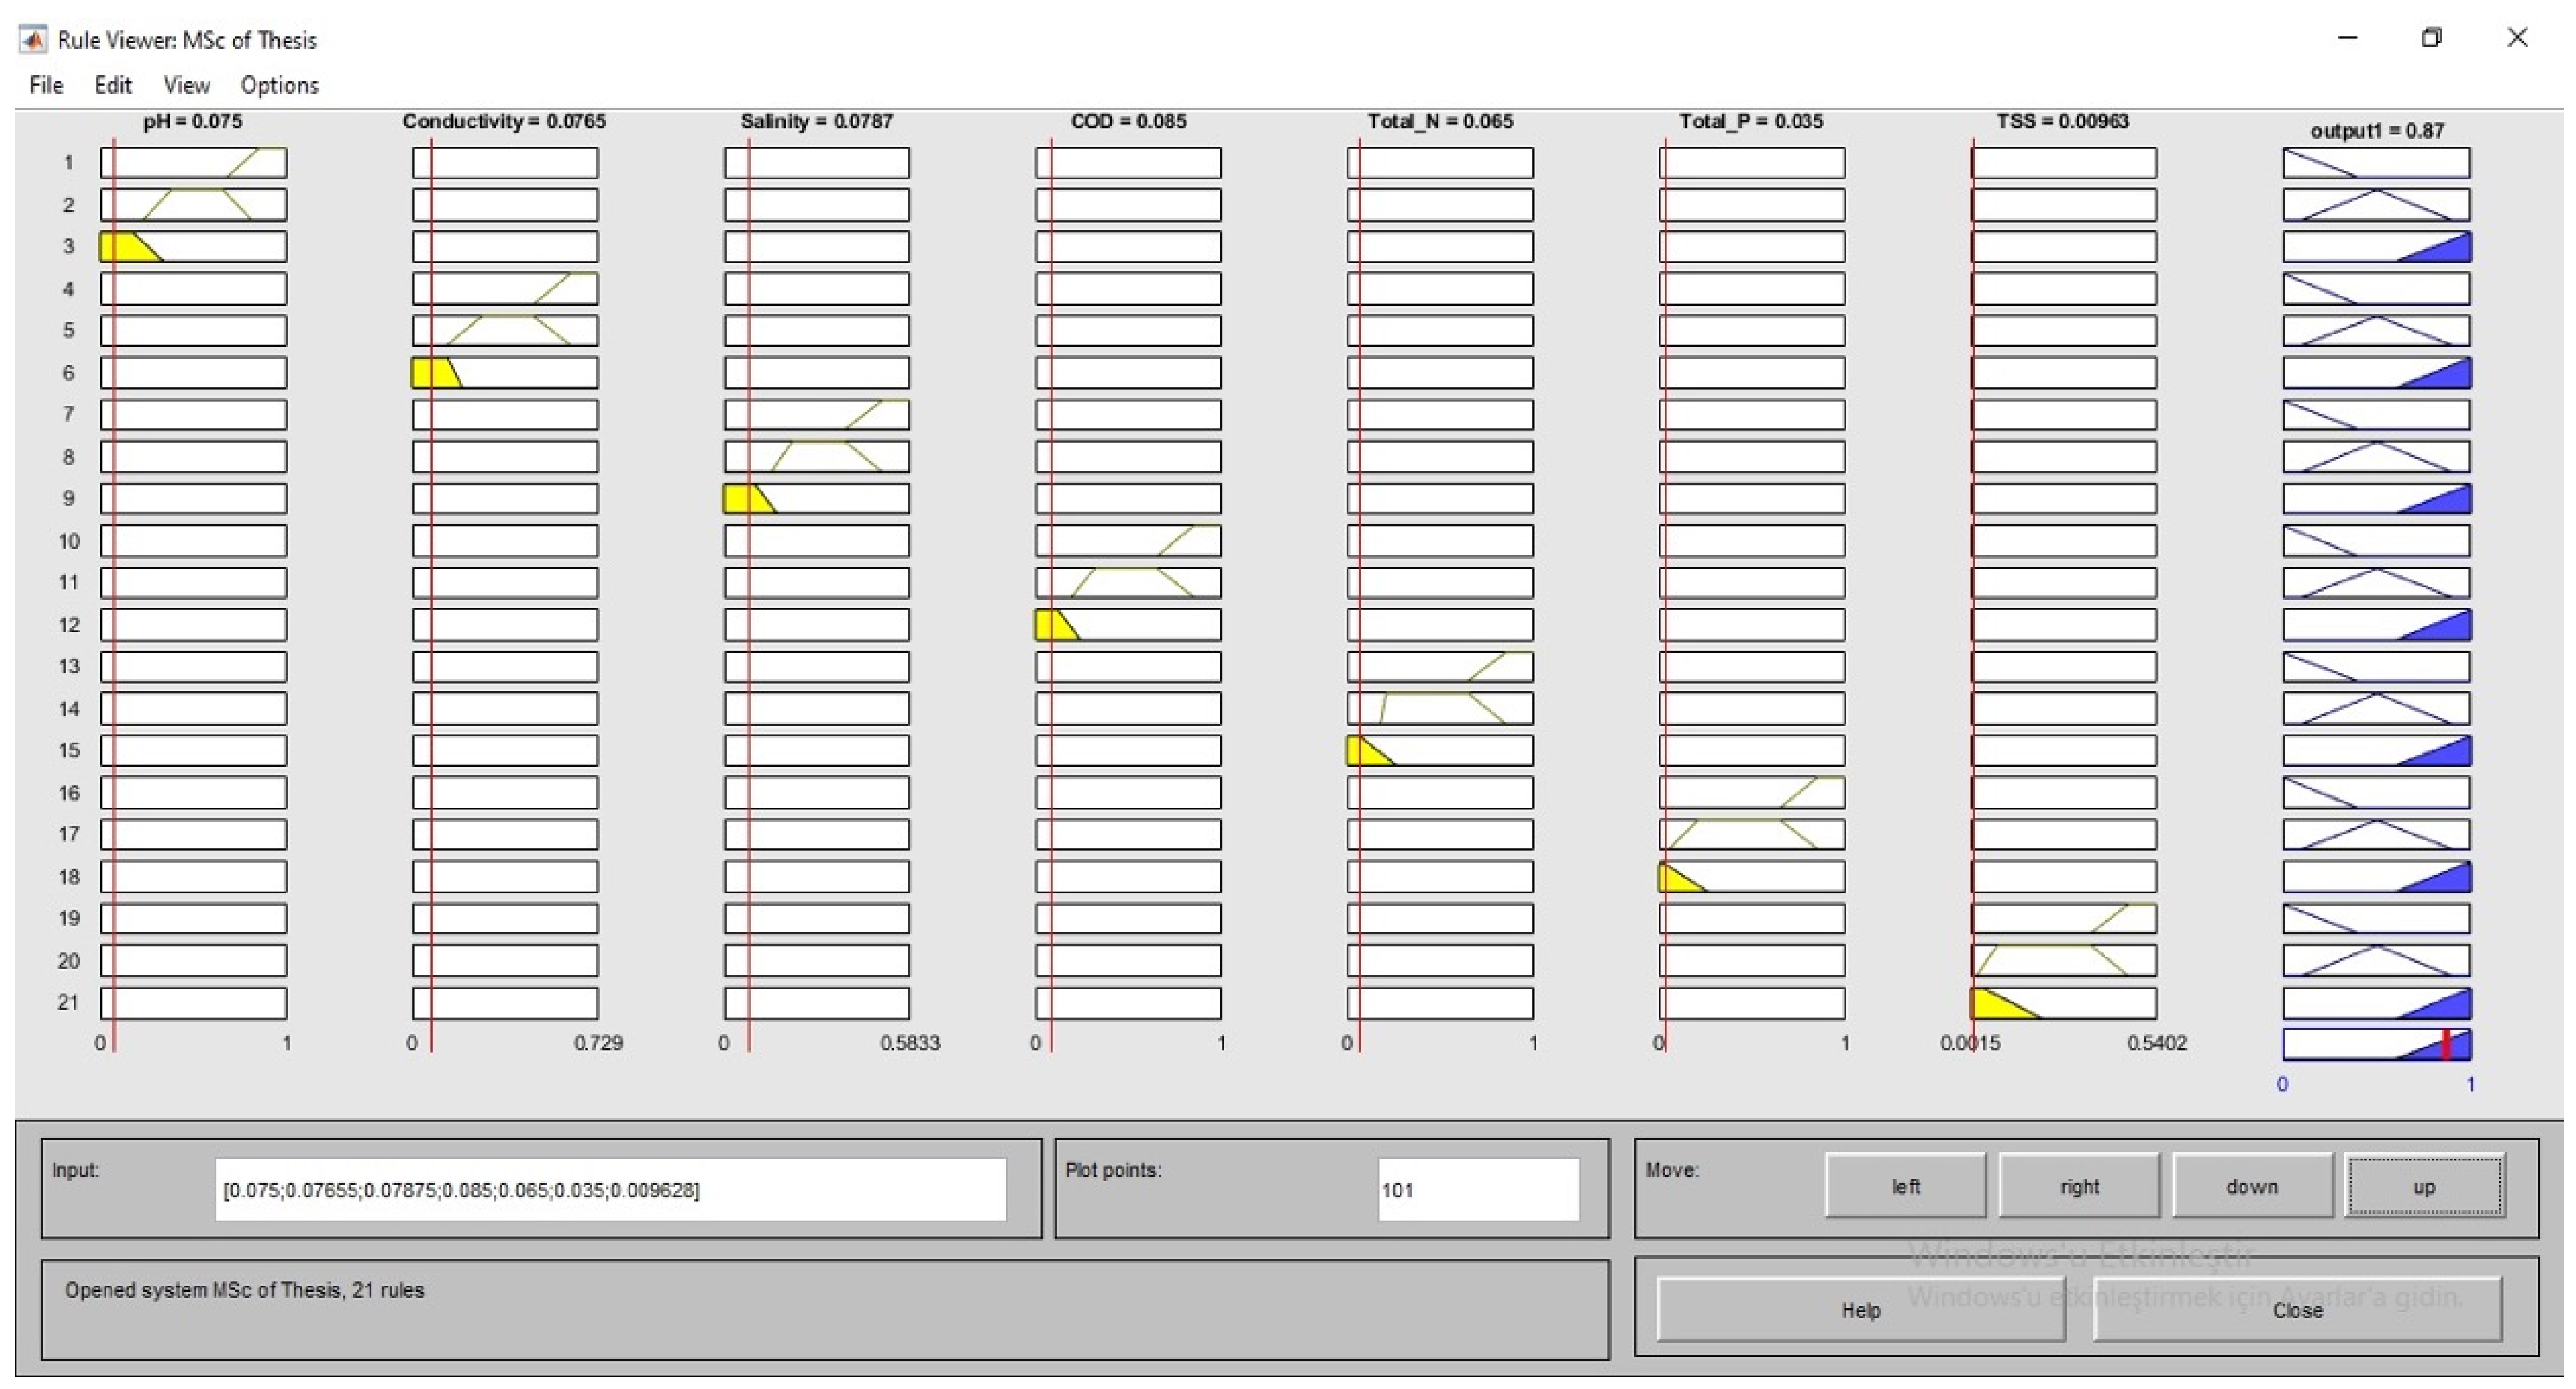
Task: Click the COD plot for rule 12
Action: point(1128,625)
